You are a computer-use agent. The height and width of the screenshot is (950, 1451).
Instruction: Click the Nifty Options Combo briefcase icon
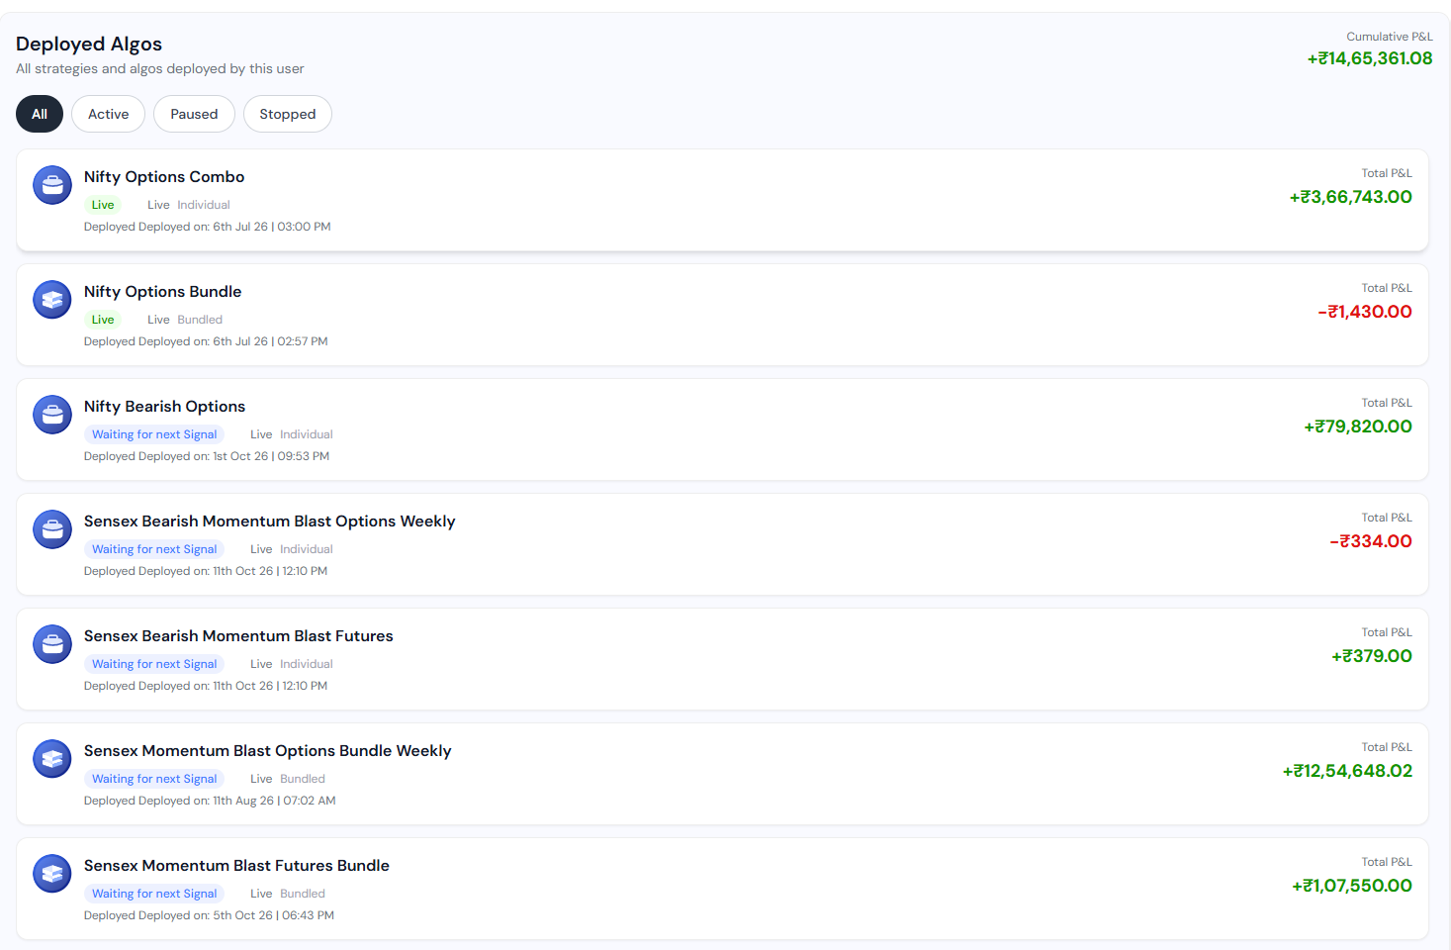[x=52, y=185]
